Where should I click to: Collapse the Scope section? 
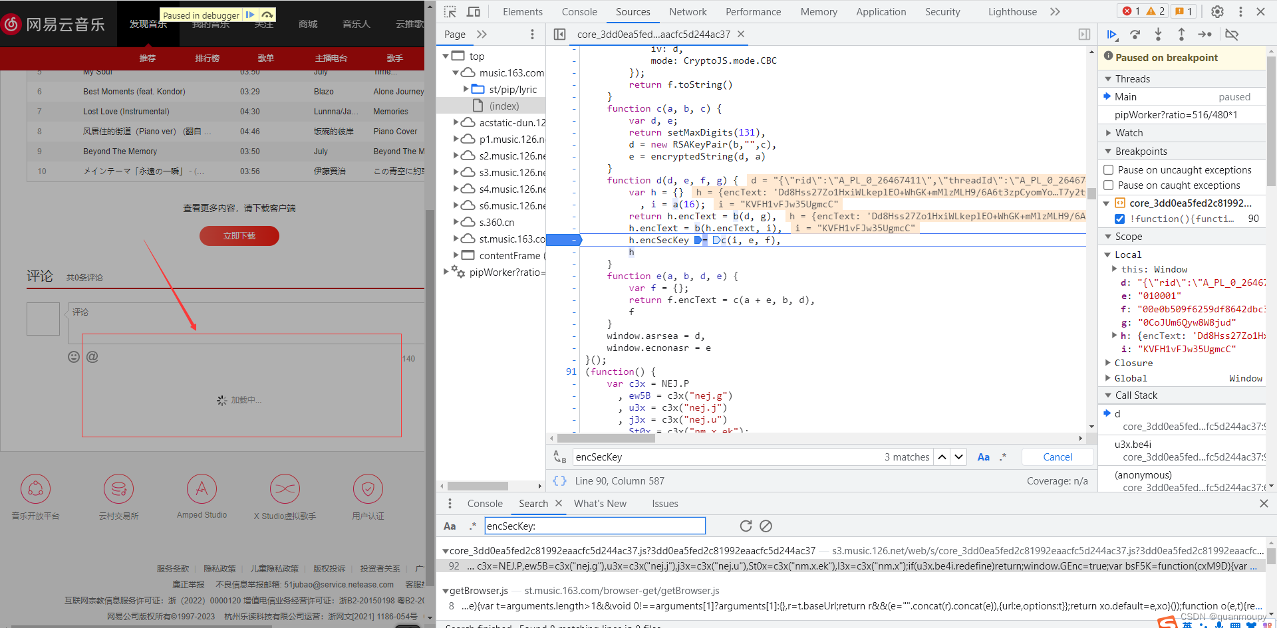click(1108, 236)
